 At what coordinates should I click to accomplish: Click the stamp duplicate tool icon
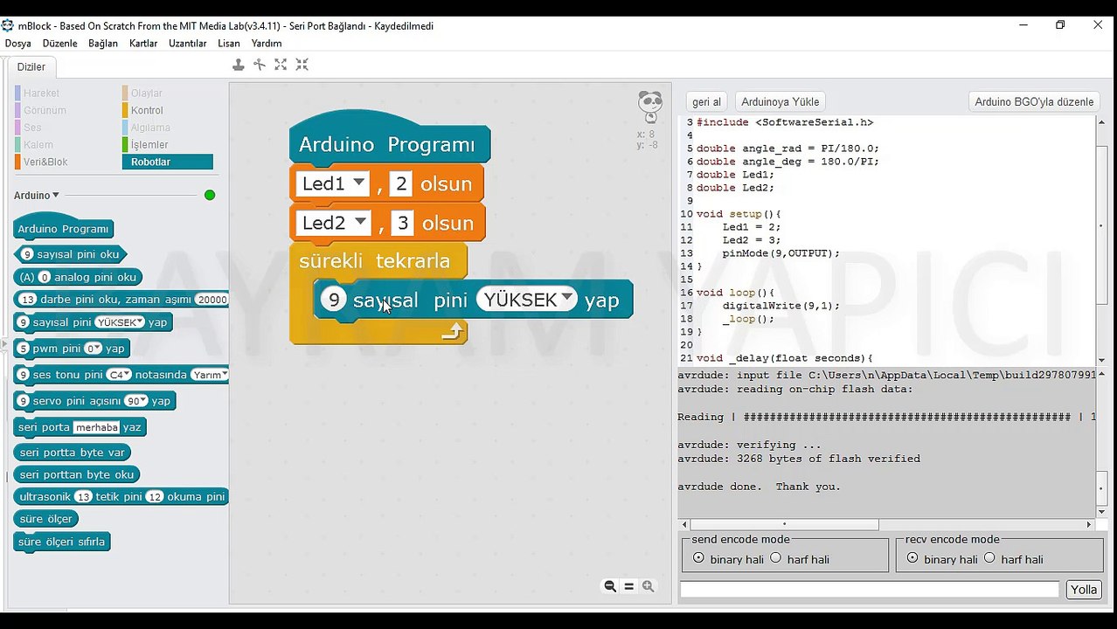(x=238, y=65)
